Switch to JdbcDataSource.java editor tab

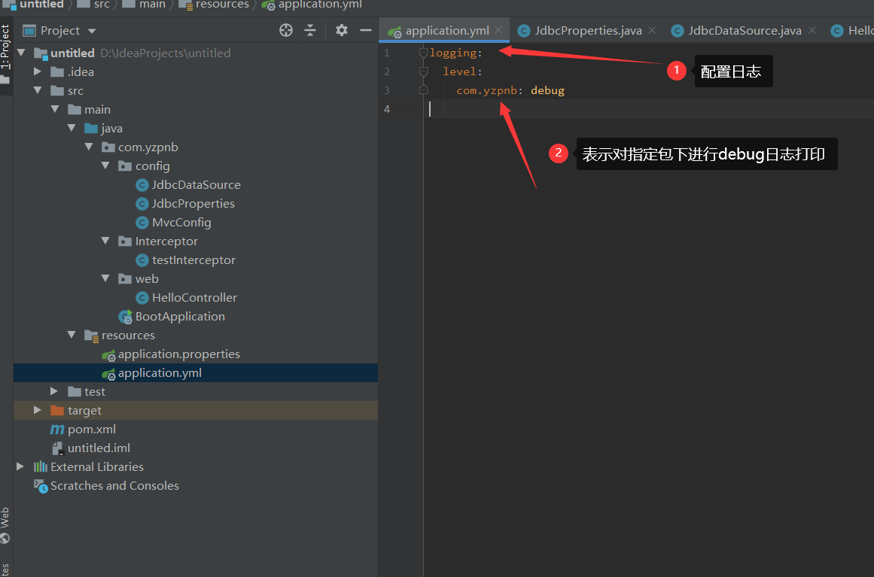click(x=745, y=31)
